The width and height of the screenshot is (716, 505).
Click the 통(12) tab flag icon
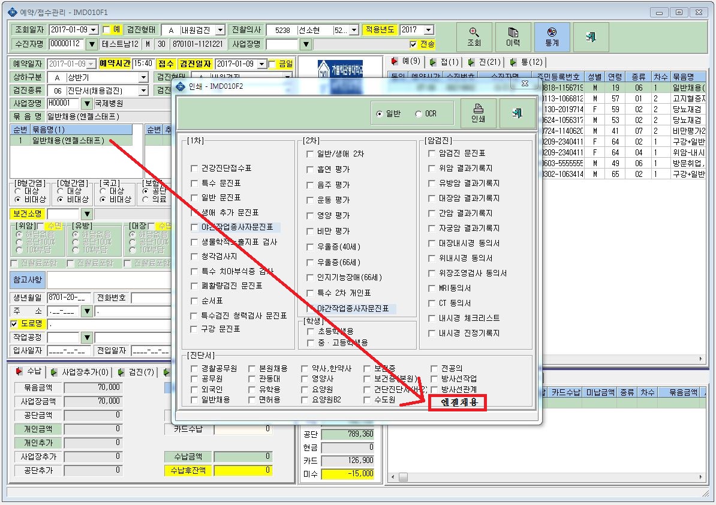click(513, 62)
